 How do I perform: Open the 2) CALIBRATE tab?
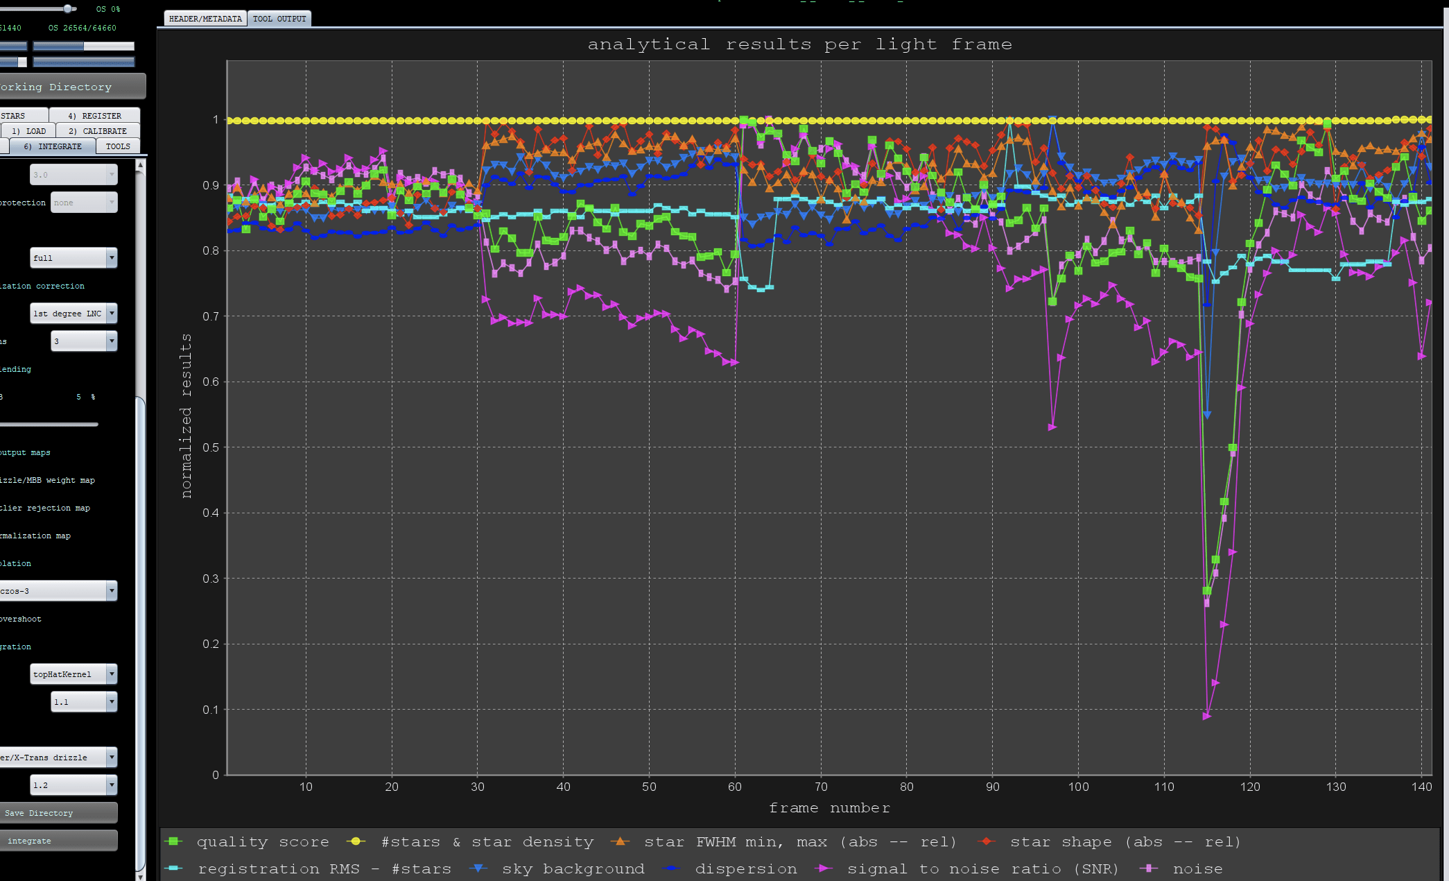coord(98,131)
